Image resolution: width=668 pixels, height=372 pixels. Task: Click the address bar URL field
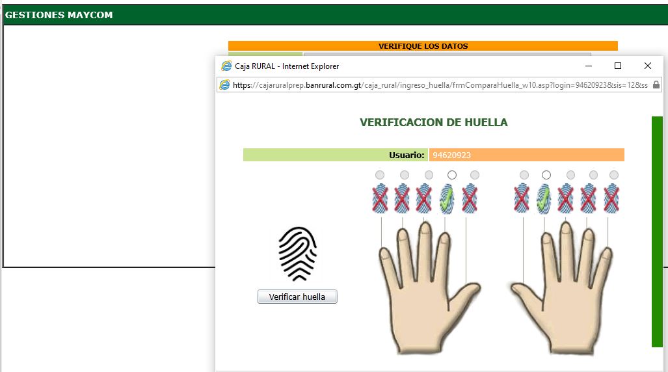(x=440, y=85)
